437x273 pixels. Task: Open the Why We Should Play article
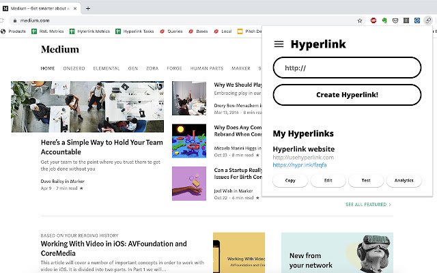pos(238,85)
